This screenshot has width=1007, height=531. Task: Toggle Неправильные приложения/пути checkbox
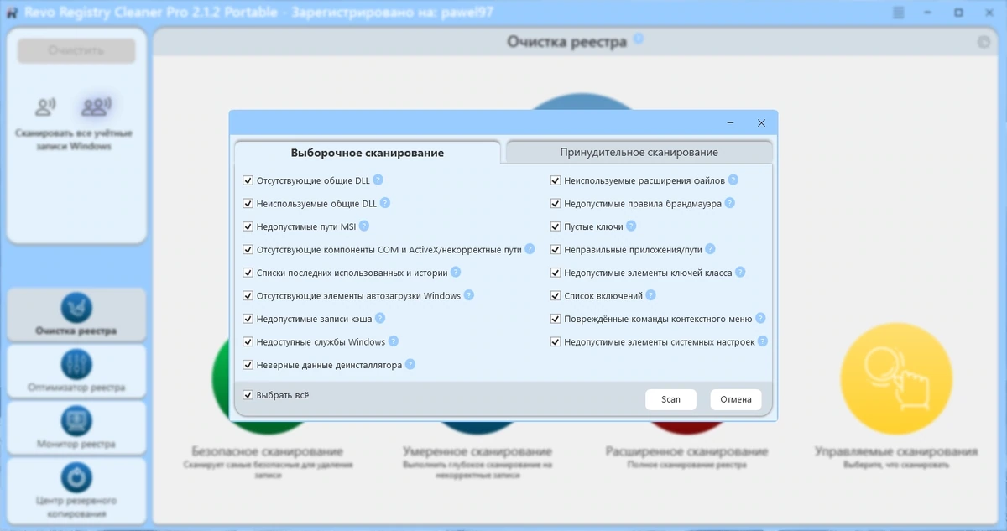(556, 249)
